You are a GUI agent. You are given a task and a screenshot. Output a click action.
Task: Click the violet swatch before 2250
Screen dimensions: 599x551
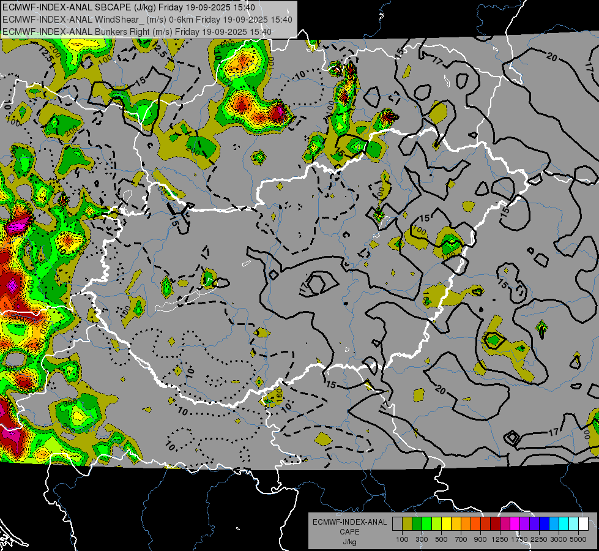[534, 523]
